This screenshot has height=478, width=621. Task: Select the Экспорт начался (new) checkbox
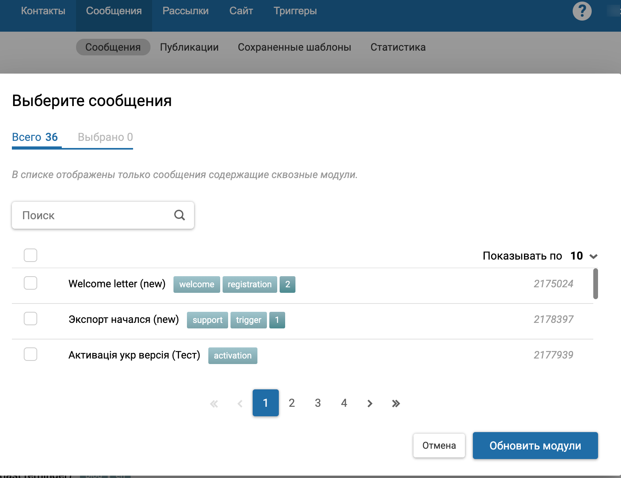[30, 319]
